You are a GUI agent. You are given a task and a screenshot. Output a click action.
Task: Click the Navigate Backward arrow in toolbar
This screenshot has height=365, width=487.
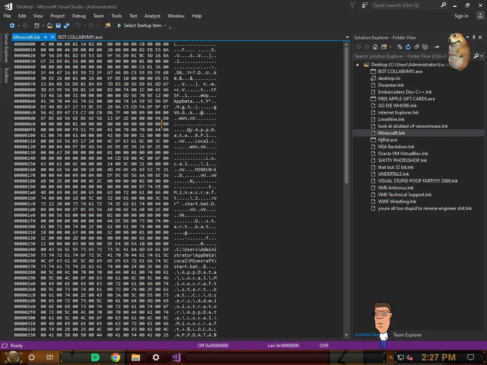12,25
